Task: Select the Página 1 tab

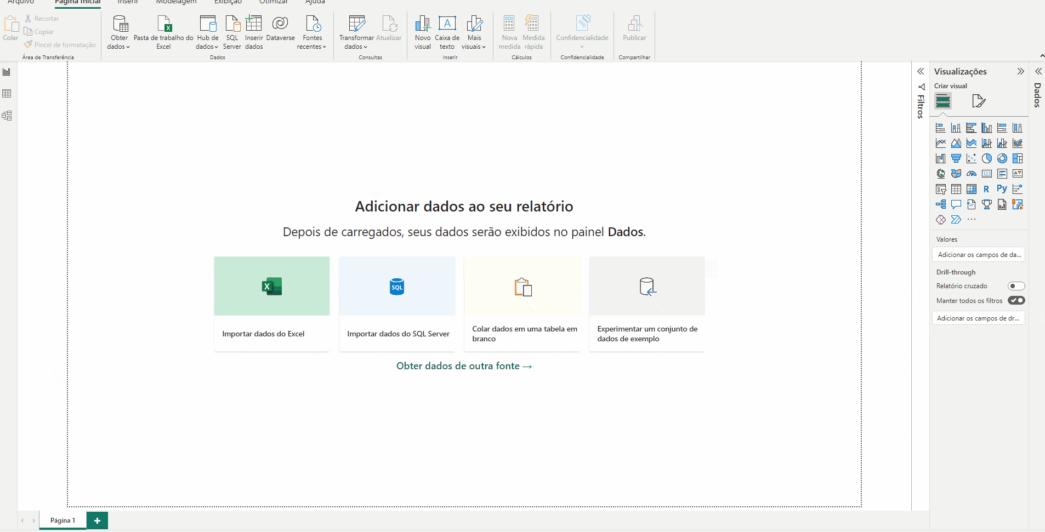Action: [x=63, y=520]
